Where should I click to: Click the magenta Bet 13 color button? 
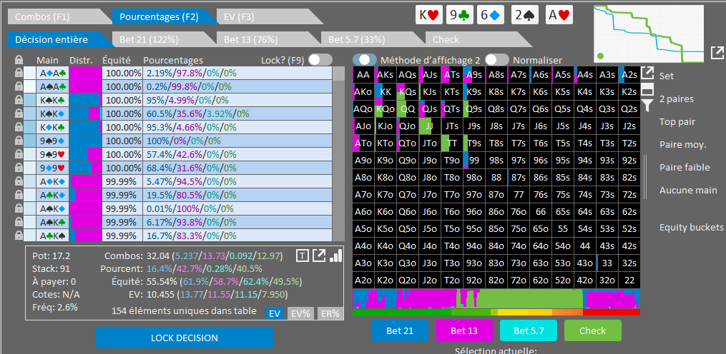point(464,330)
